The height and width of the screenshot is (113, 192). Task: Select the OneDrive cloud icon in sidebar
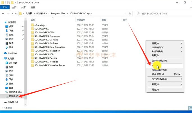click(x=5, y=53)
